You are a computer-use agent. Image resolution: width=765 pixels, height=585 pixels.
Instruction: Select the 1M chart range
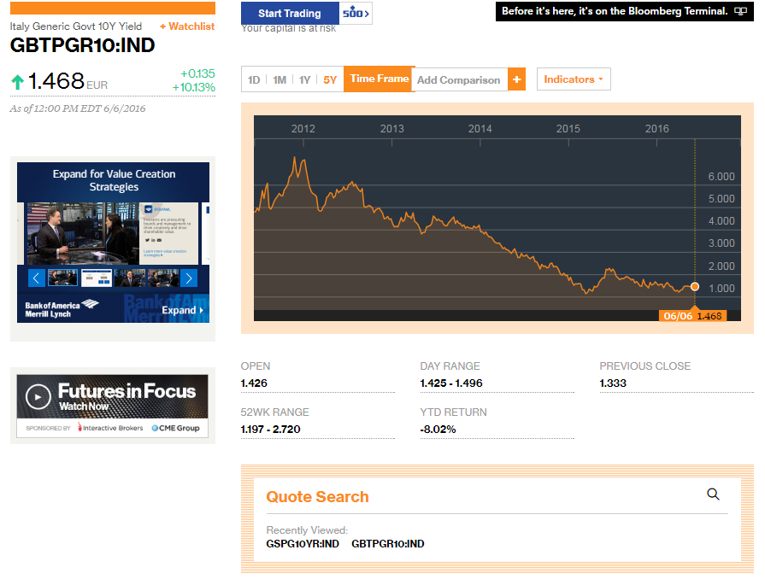point(280,79)
